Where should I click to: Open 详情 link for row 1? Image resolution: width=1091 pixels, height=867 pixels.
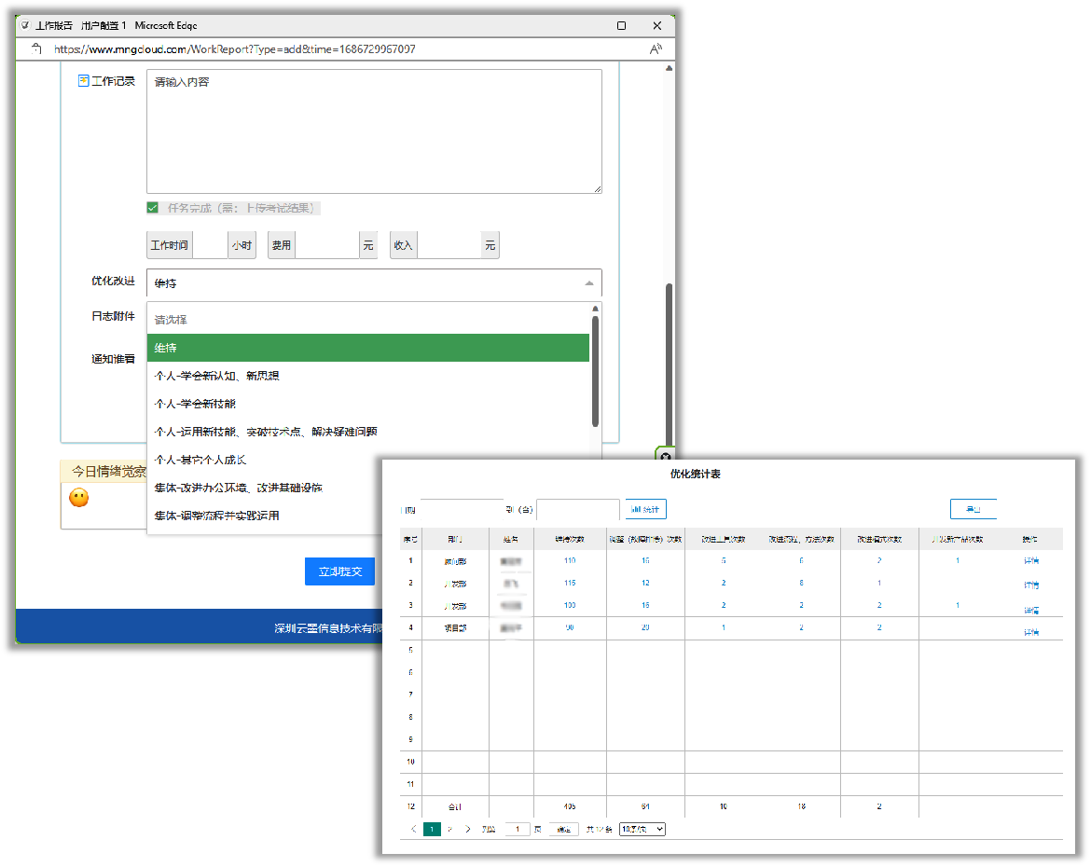coord(1030,561)
